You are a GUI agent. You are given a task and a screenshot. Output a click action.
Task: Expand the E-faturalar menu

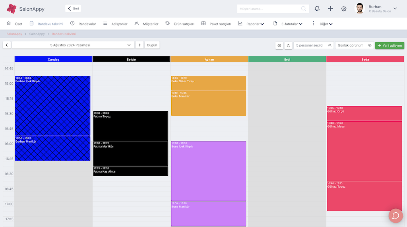(288, 24)
